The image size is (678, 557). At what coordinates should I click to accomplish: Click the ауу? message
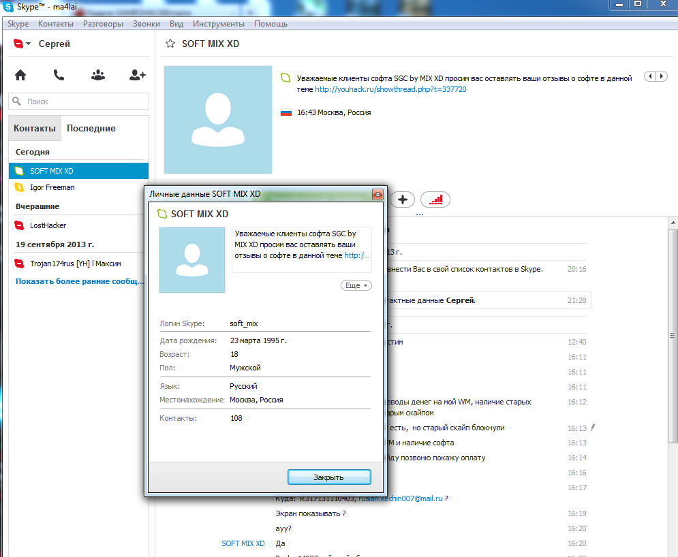click(283, 529)
